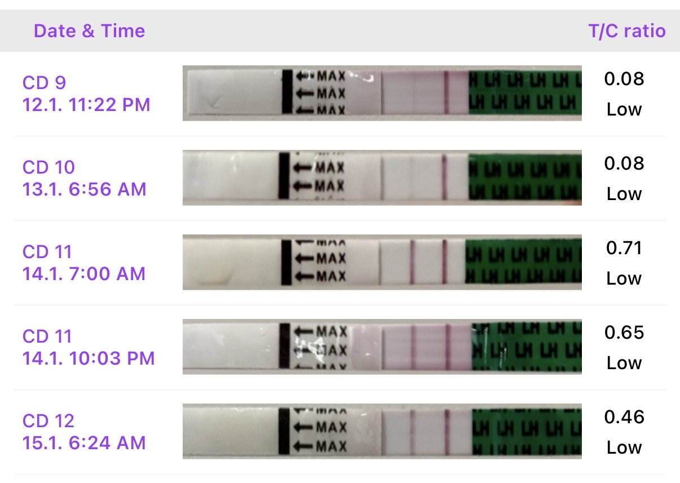Open the CD 10 test strip photo
Image resolution: width=680 pixels, height=483 pixels.
[x=382, y=178]
